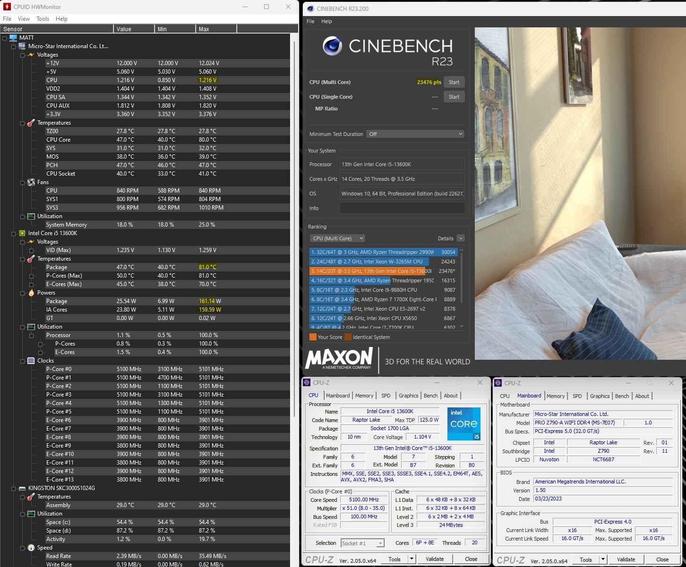Viewport: 686px width, 567px height.
Task: Click the HWMonitor lightning app icon
Action: 7,7
